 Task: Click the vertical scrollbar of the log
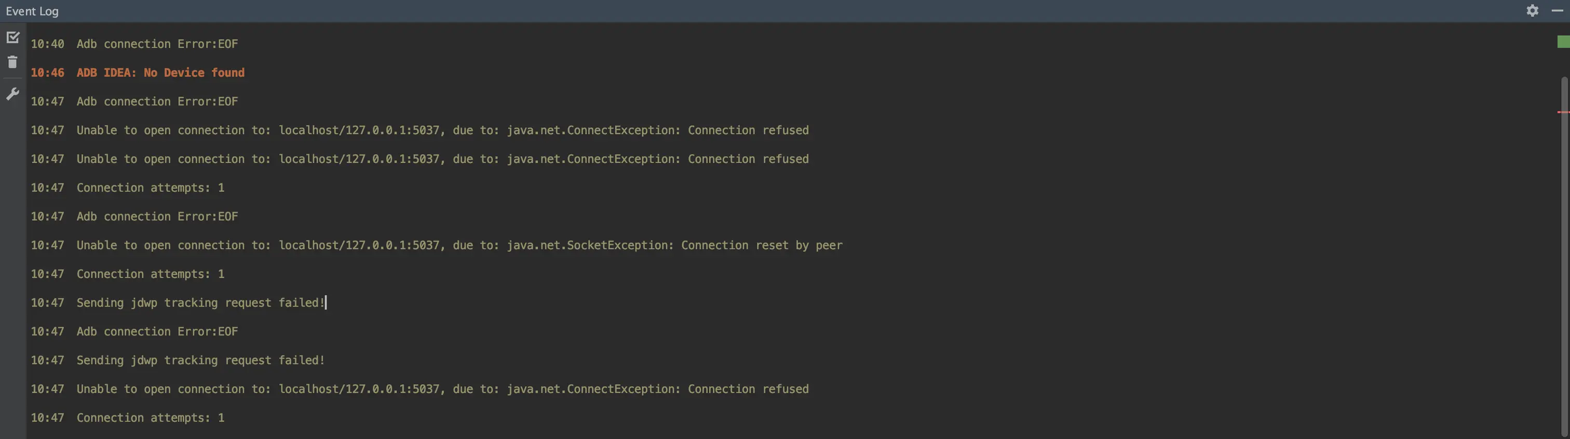1564,243
